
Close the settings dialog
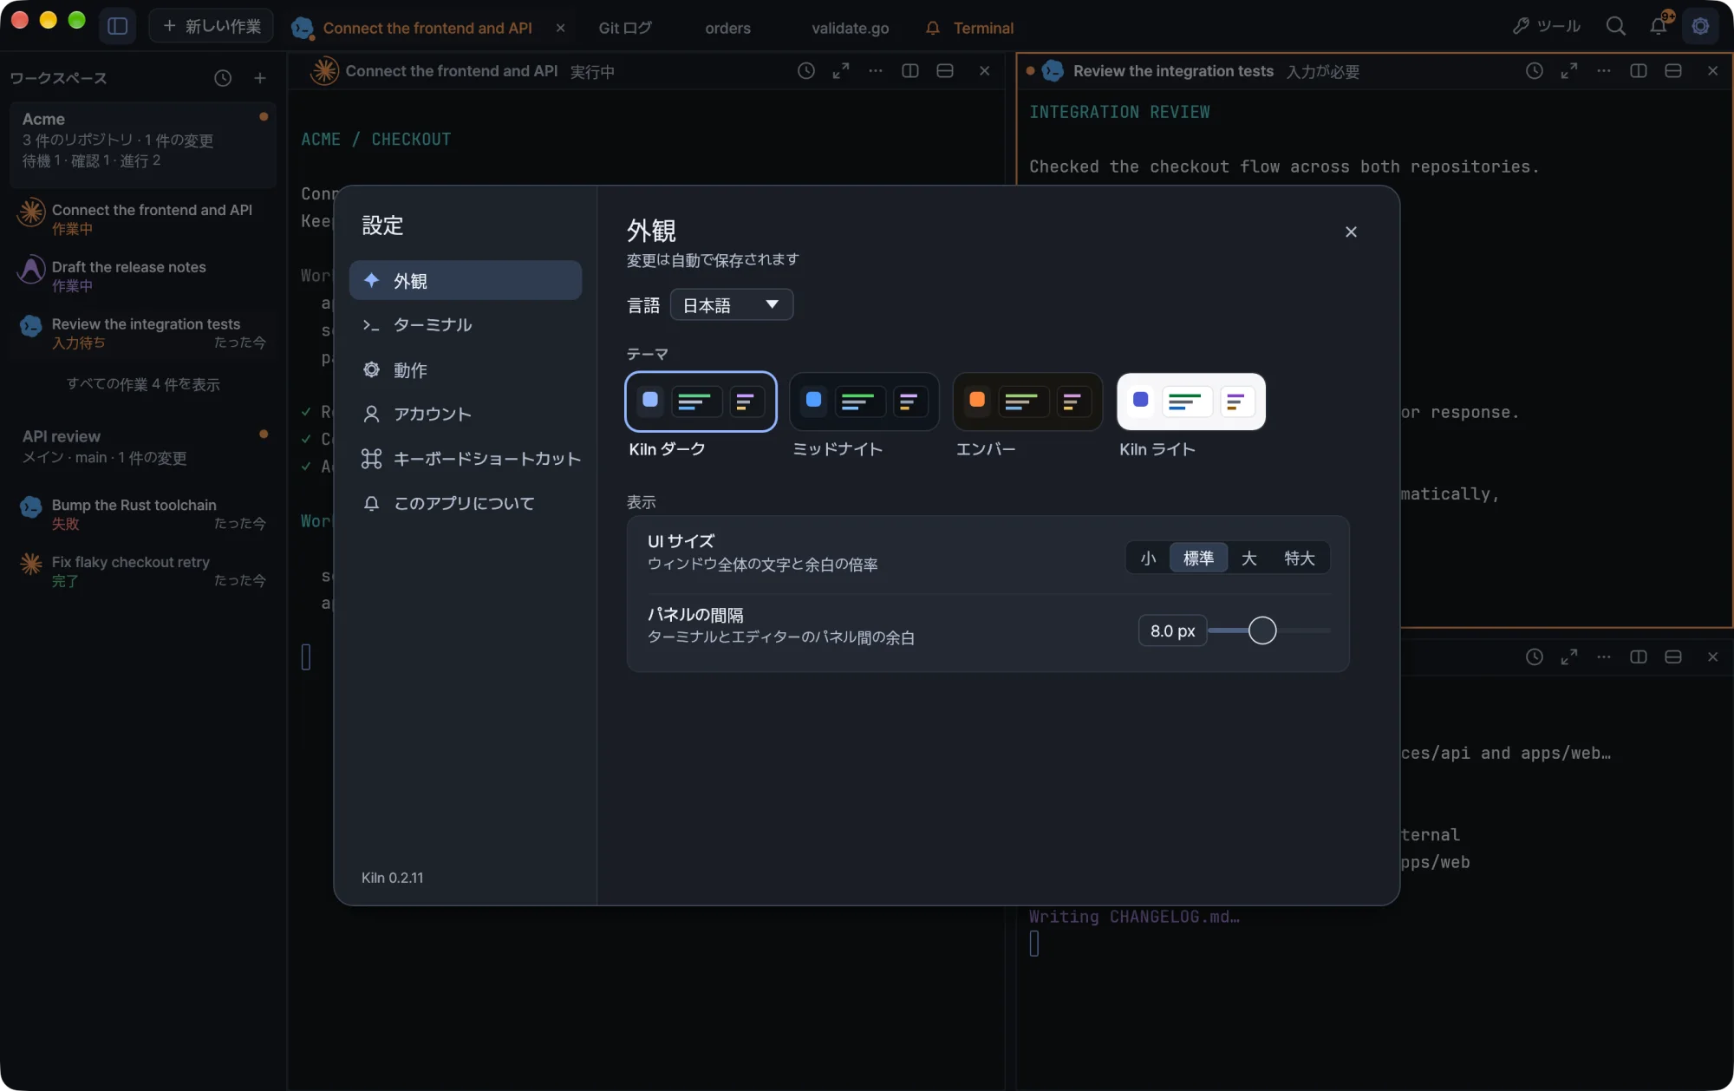(1351, 232)
